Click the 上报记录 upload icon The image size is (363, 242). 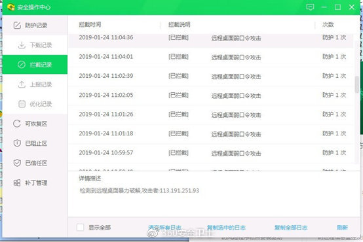coord(22,84)
